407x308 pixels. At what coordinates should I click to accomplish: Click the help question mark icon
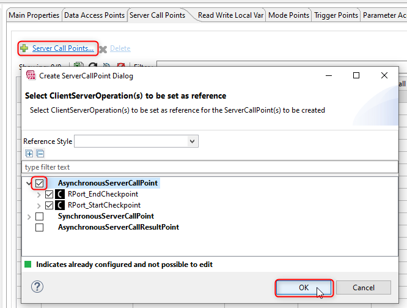[x=37, y=287]
